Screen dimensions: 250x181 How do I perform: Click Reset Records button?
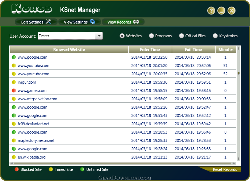(x=225, y=169)
